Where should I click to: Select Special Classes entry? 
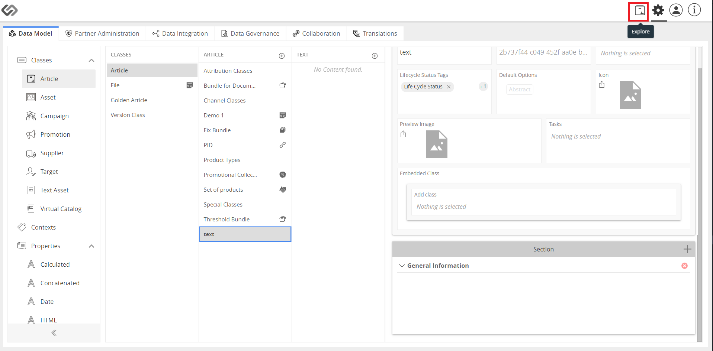pyautogui.click(x=245, y=204)
